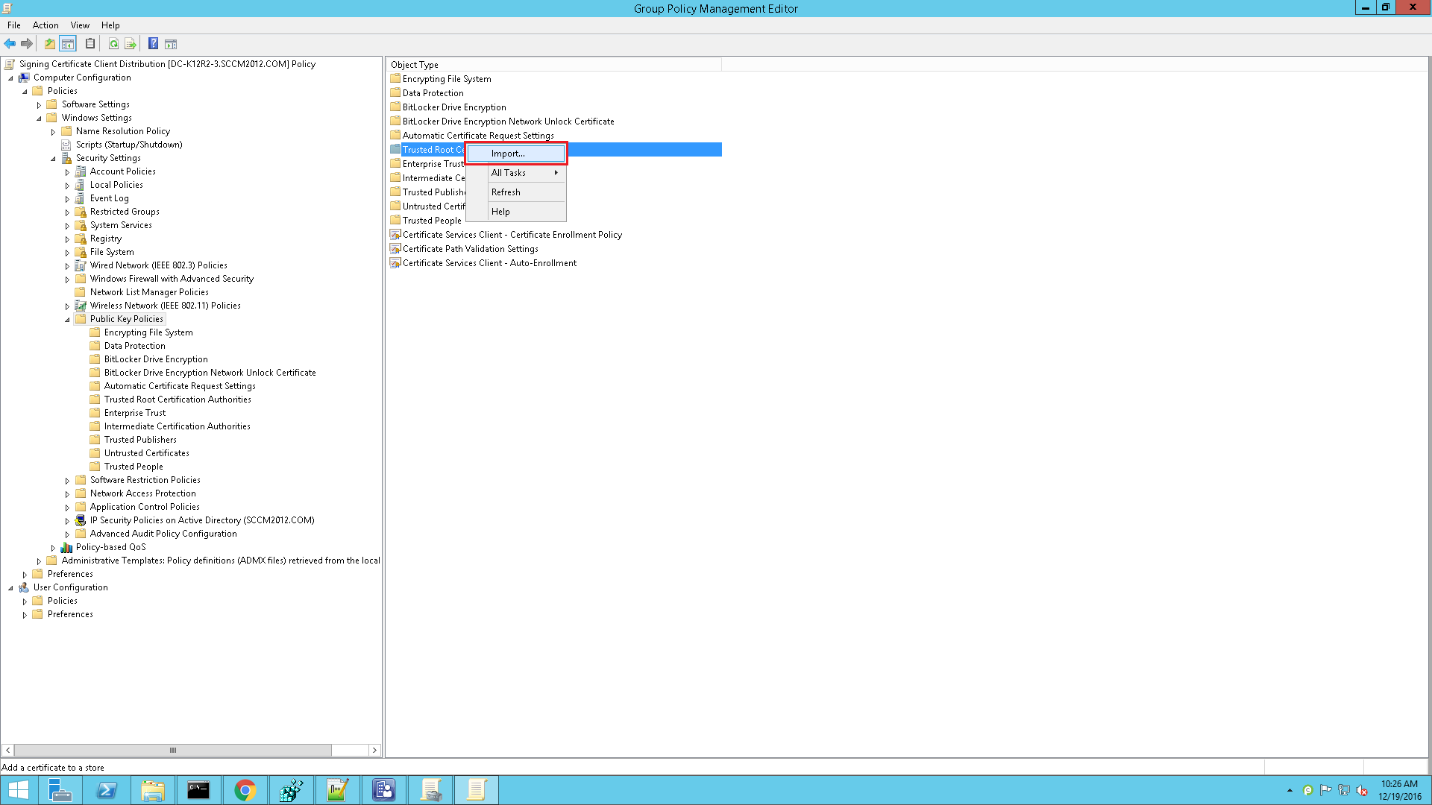Expand the Software Settings tree node
The height and width of the screenshot is (805, 1432).
pos(39,105)
